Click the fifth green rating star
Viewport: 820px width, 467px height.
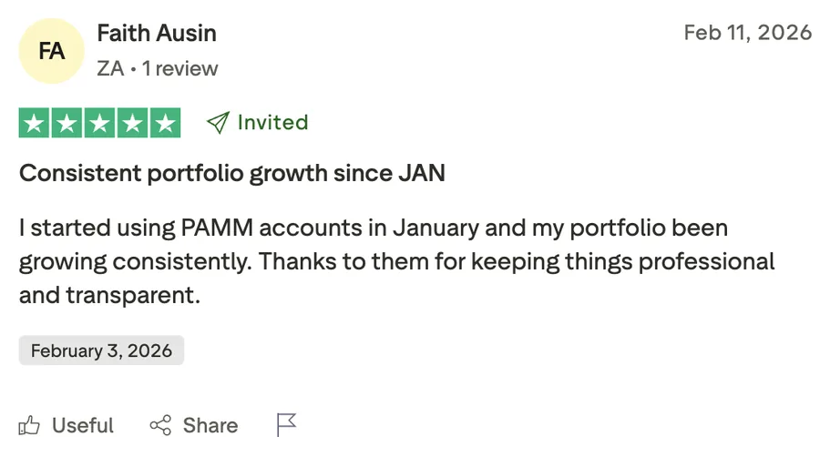[165, 123]
